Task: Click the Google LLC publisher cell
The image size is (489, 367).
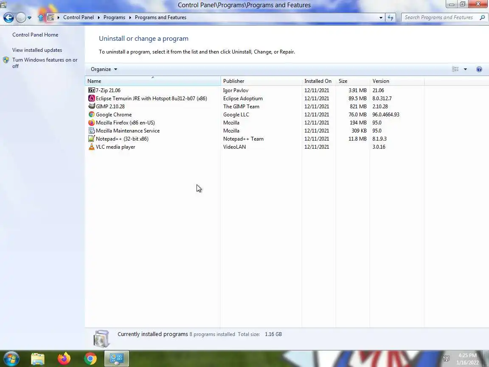Action: click(236, 115)
